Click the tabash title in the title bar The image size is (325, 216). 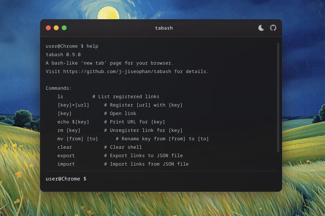[164, 28]
